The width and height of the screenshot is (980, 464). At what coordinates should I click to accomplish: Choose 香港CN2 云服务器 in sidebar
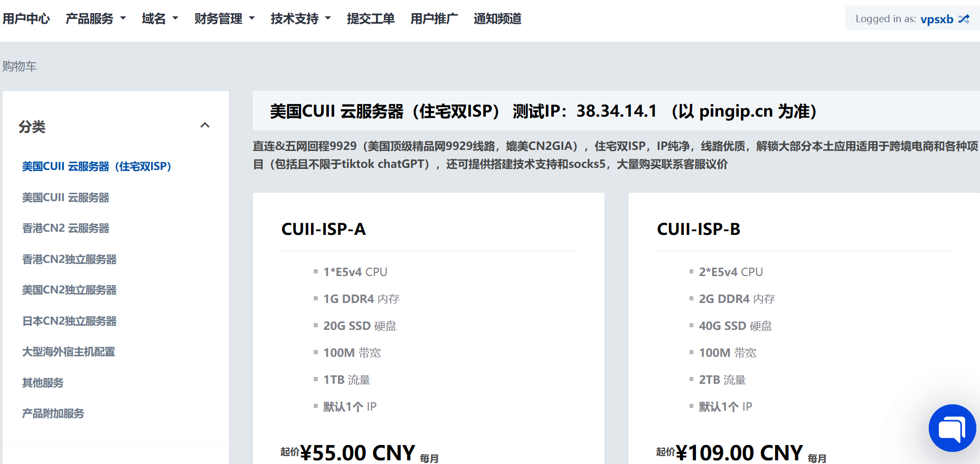(65, 228)
